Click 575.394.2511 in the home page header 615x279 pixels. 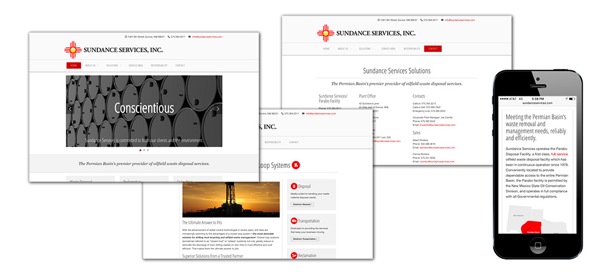tap(178, 37)
